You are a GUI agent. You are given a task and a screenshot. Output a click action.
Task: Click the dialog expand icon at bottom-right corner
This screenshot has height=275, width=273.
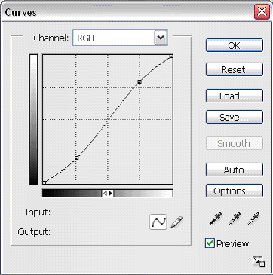coord(259,261)
